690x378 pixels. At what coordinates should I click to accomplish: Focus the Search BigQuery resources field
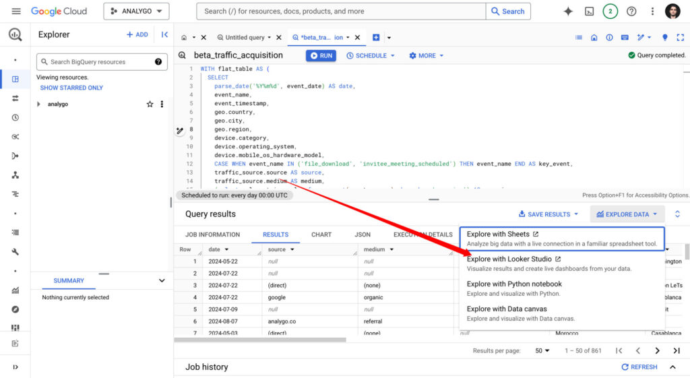pyautogui.click(x=98, y=62)
